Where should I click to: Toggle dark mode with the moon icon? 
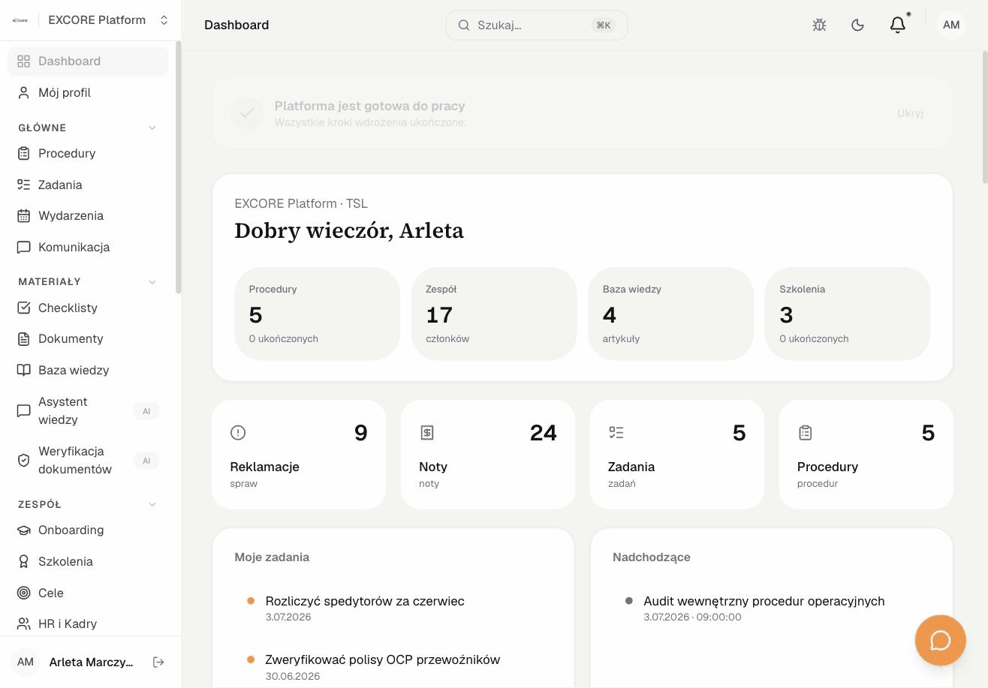[x=857, y=25]
